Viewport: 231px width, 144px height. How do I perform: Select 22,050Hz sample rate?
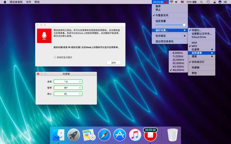pyautogui.click(x=178, y=60)
